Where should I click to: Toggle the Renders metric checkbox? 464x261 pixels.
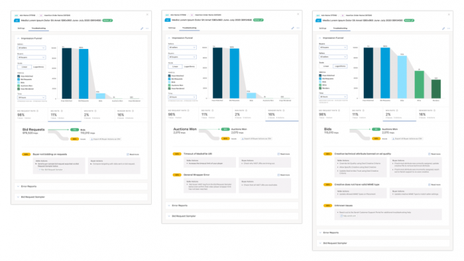(x=320, y=88)
